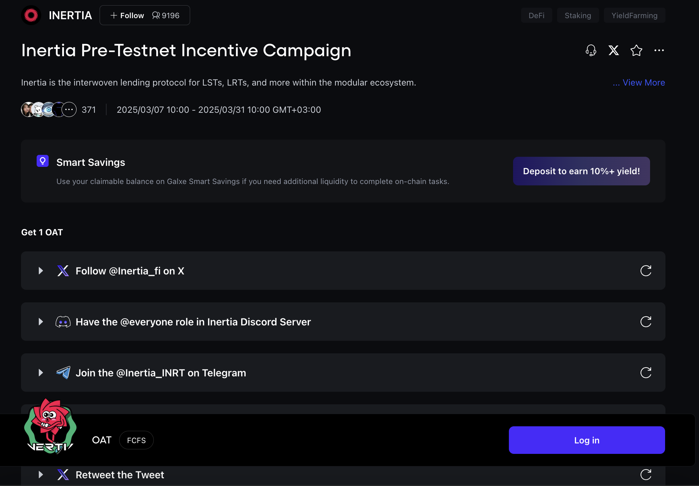The image size is (699, 486).
Task: Click the Deposit to earn 10%+ yield banner
Action: 581,171
